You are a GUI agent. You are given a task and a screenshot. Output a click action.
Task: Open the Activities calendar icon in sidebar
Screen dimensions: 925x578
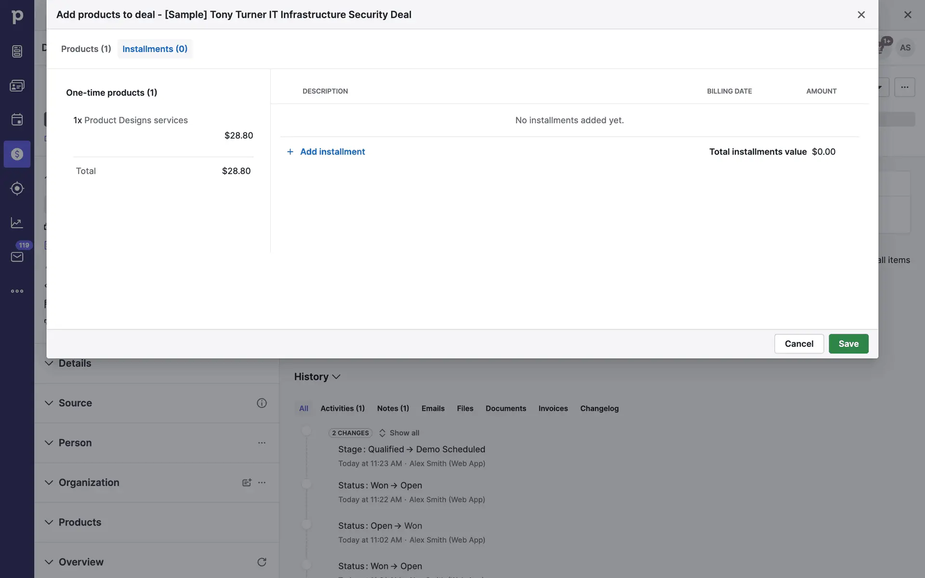pyautogui.click(x=17, y=119)
